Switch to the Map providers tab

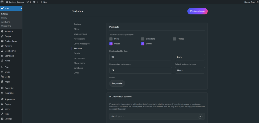click(x=80, y=34)
